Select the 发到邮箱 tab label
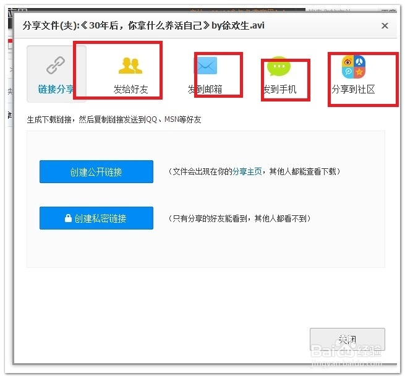This screenshot has width=405, height=378. point(205,89)
